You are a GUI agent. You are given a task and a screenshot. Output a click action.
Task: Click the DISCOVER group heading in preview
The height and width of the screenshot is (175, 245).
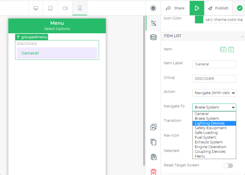click(x=27, y=44)
